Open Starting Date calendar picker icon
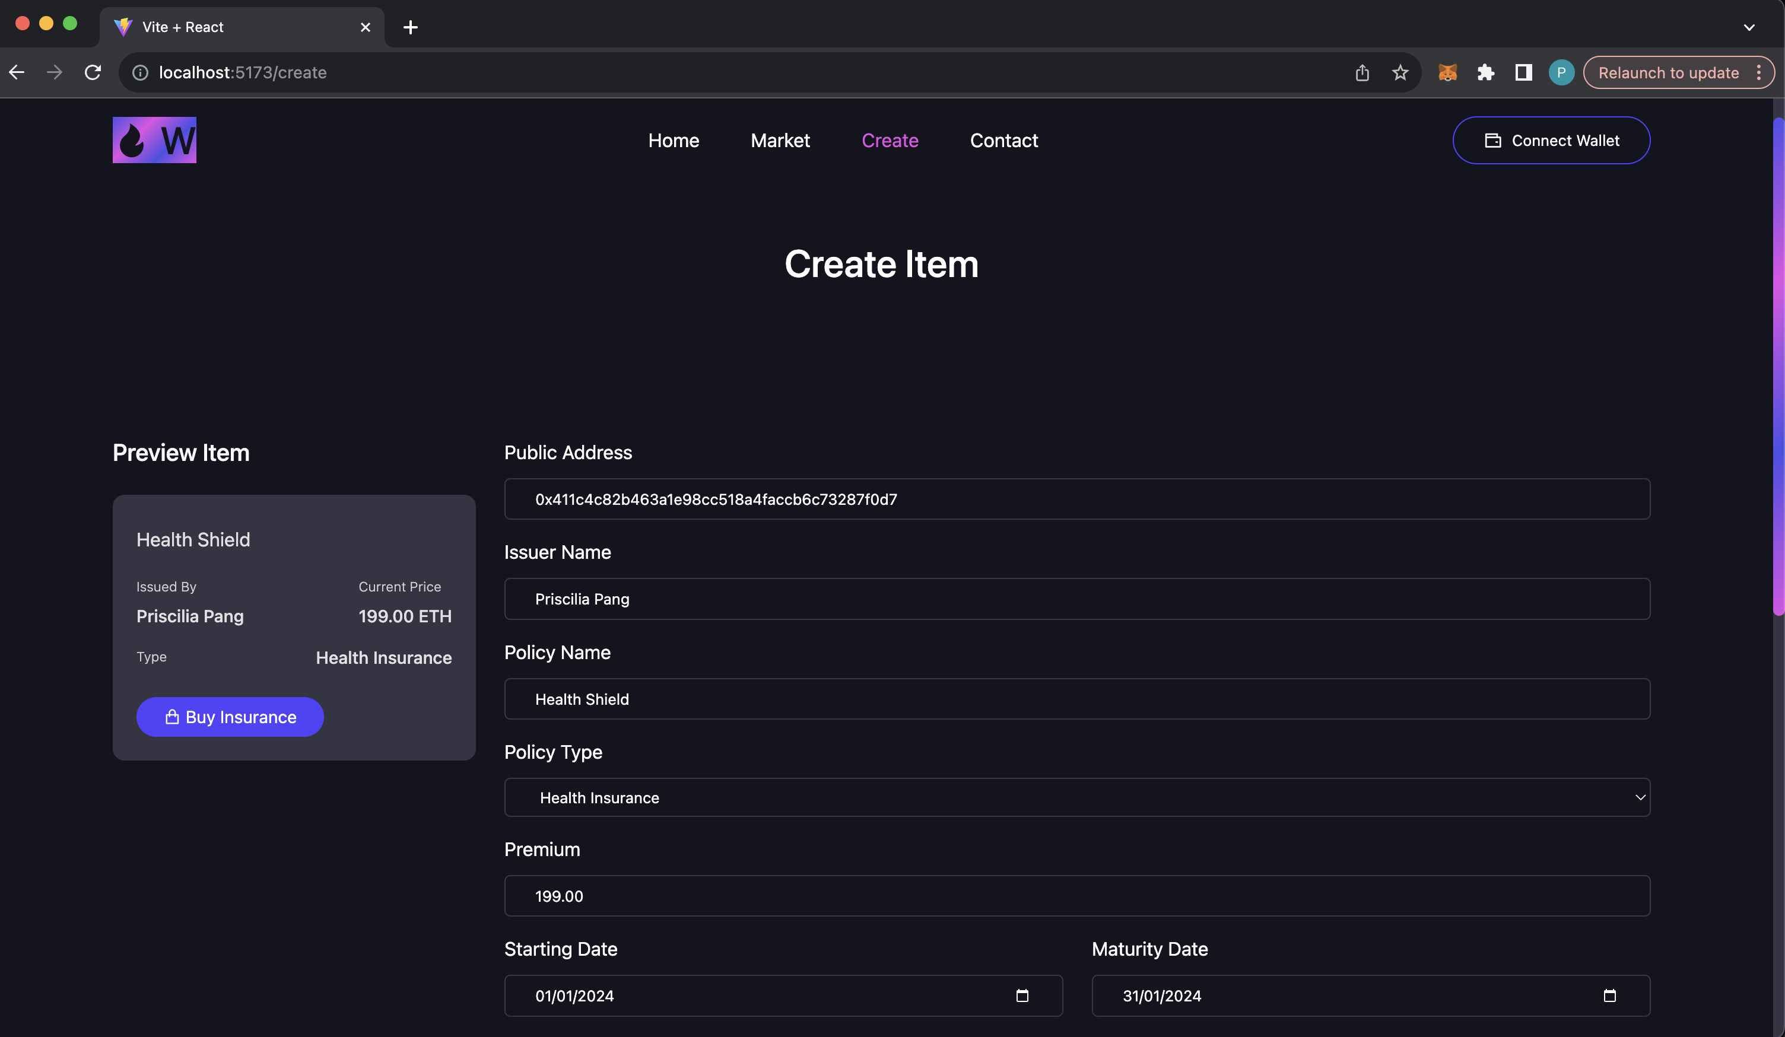This screenshot has height=1037, width=1785. pyautogui.click(x=1021, y=995)
